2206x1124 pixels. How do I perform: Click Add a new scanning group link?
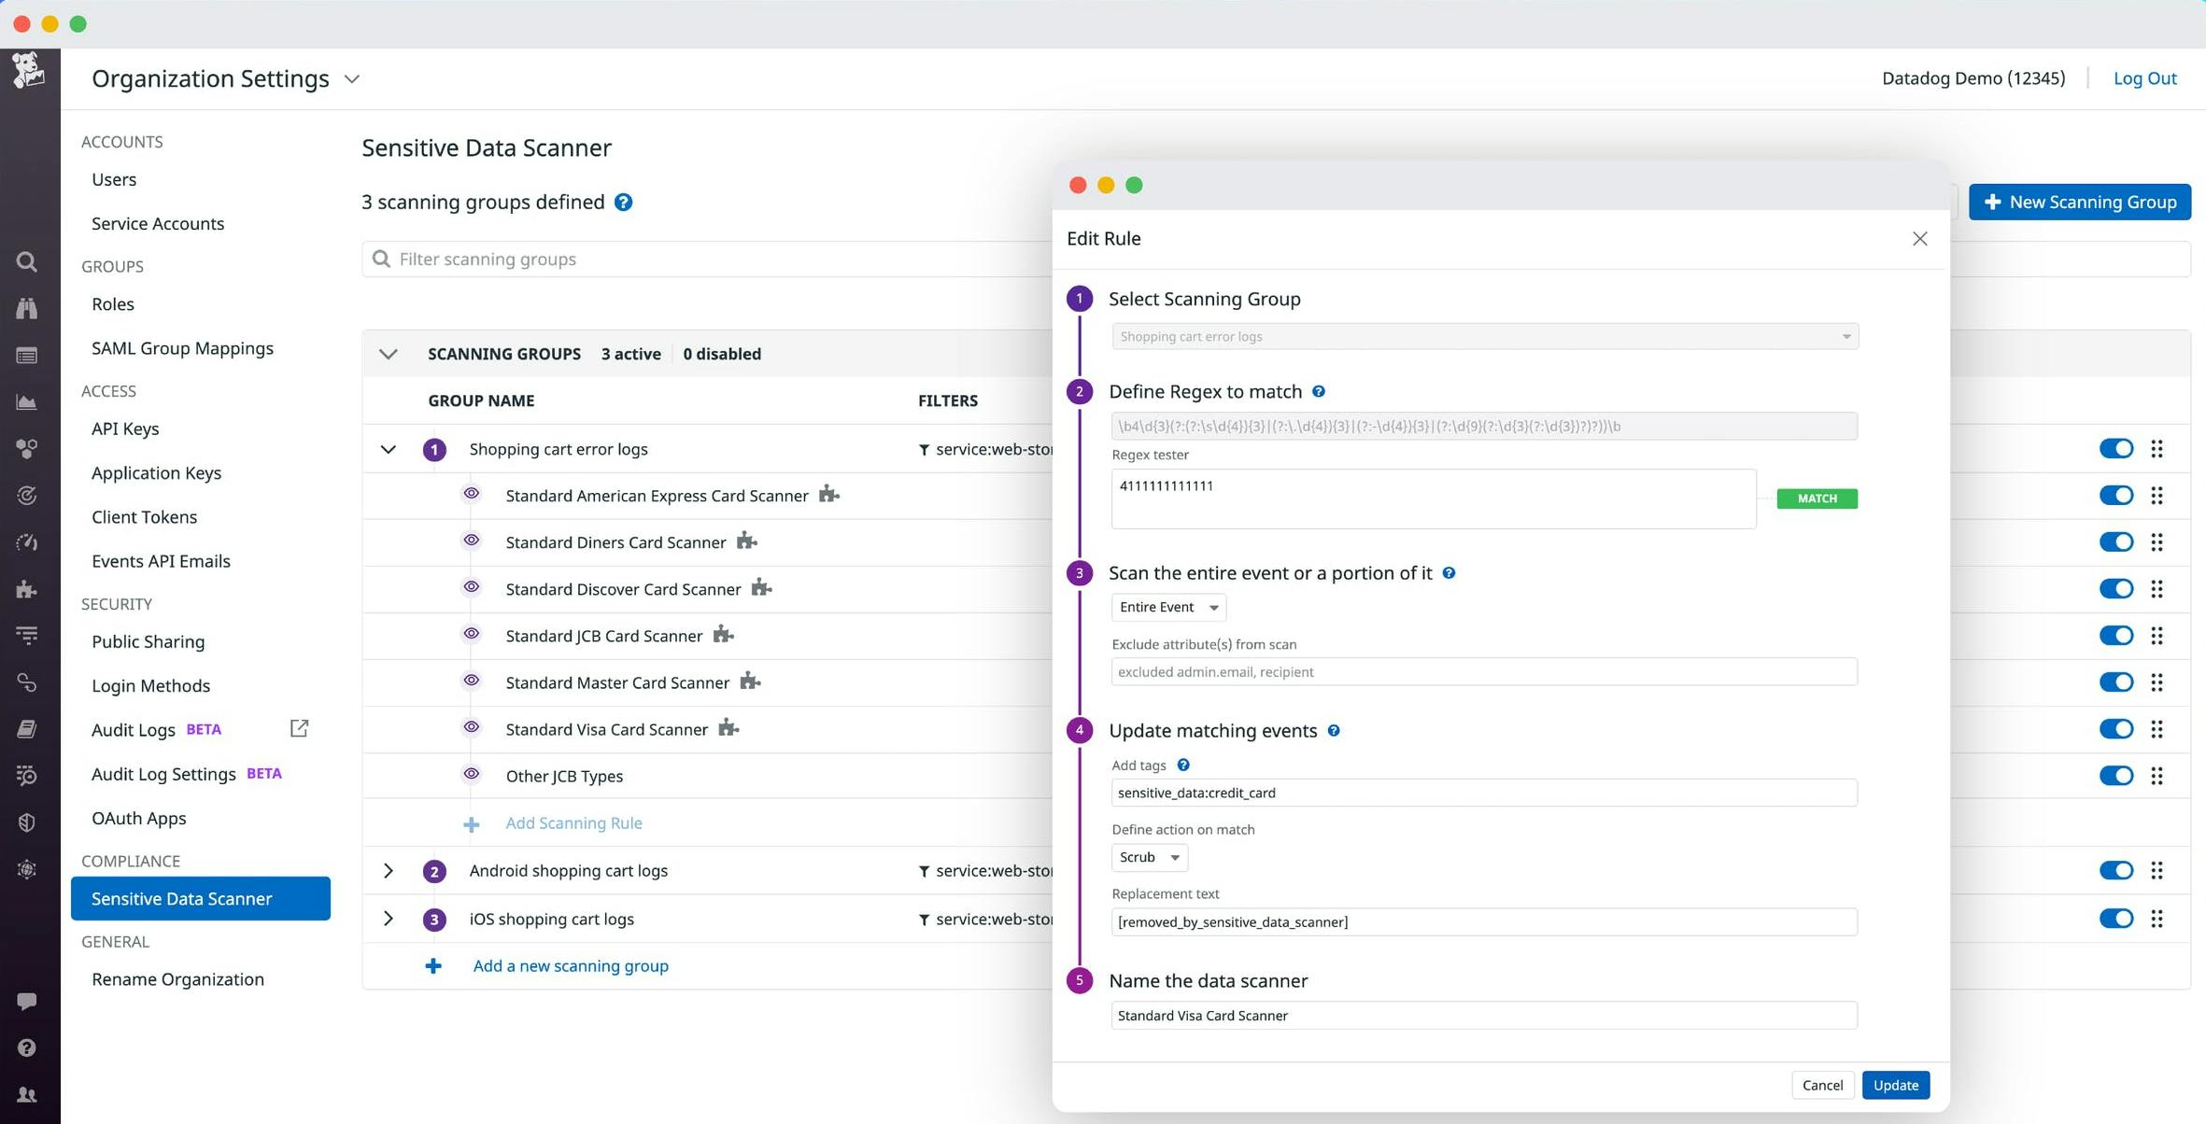click(570, 965)
